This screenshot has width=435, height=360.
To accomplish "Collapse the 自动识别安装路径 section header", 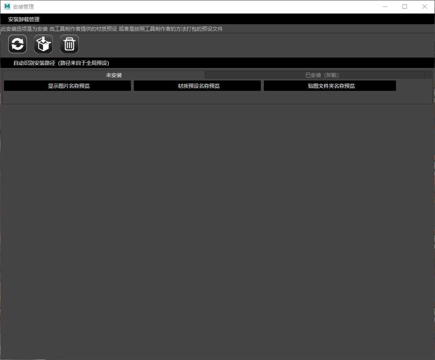I will [61, 63].
